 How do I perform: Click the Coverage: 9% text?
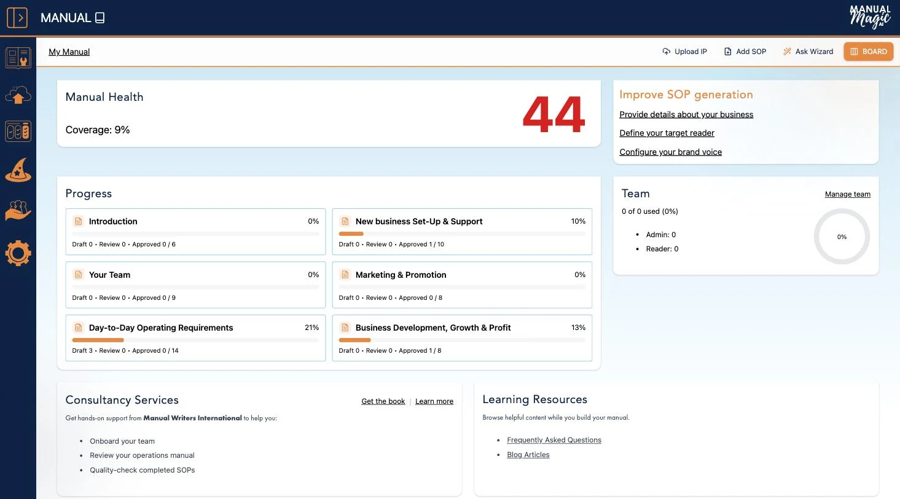[x=98, y=130]
